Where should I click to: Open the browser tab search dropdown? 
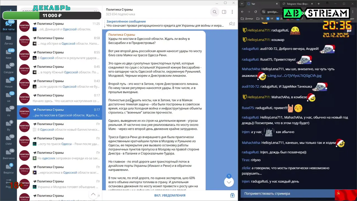(x=242, y=4)
